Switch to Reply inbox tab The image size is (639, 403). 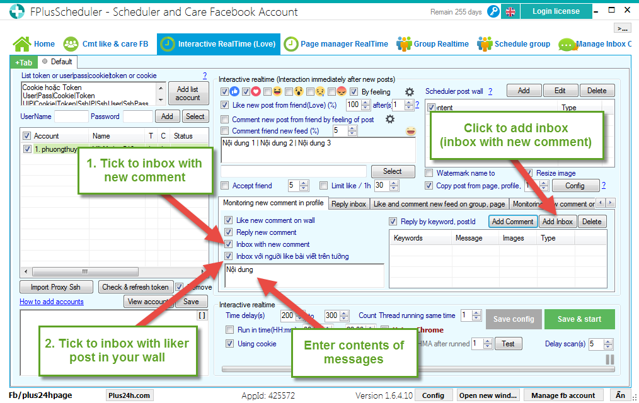pyautogui.click(x=349, y=204)
